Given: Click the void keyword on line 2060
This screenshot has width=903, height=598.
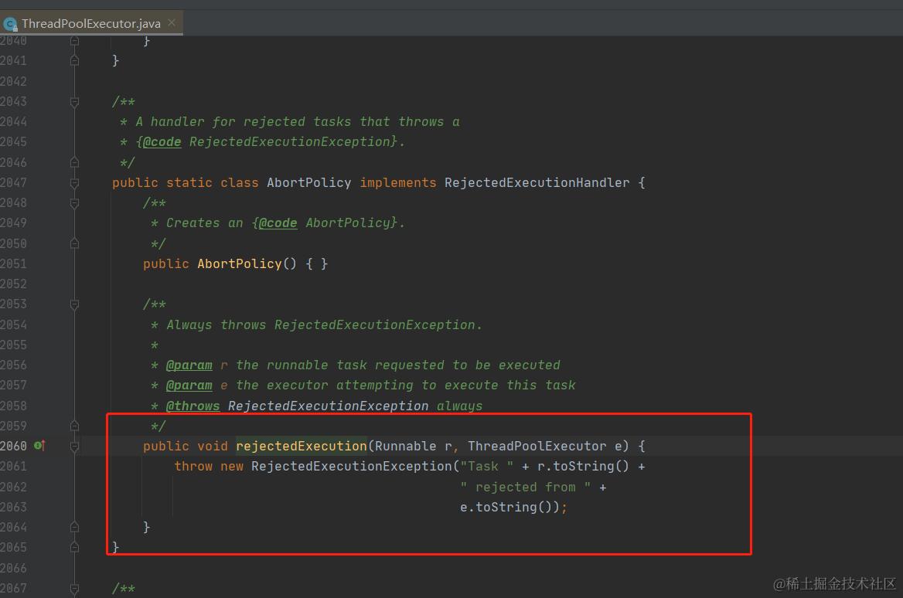Looking at the screenshot, I should click(x=213, y=446).
